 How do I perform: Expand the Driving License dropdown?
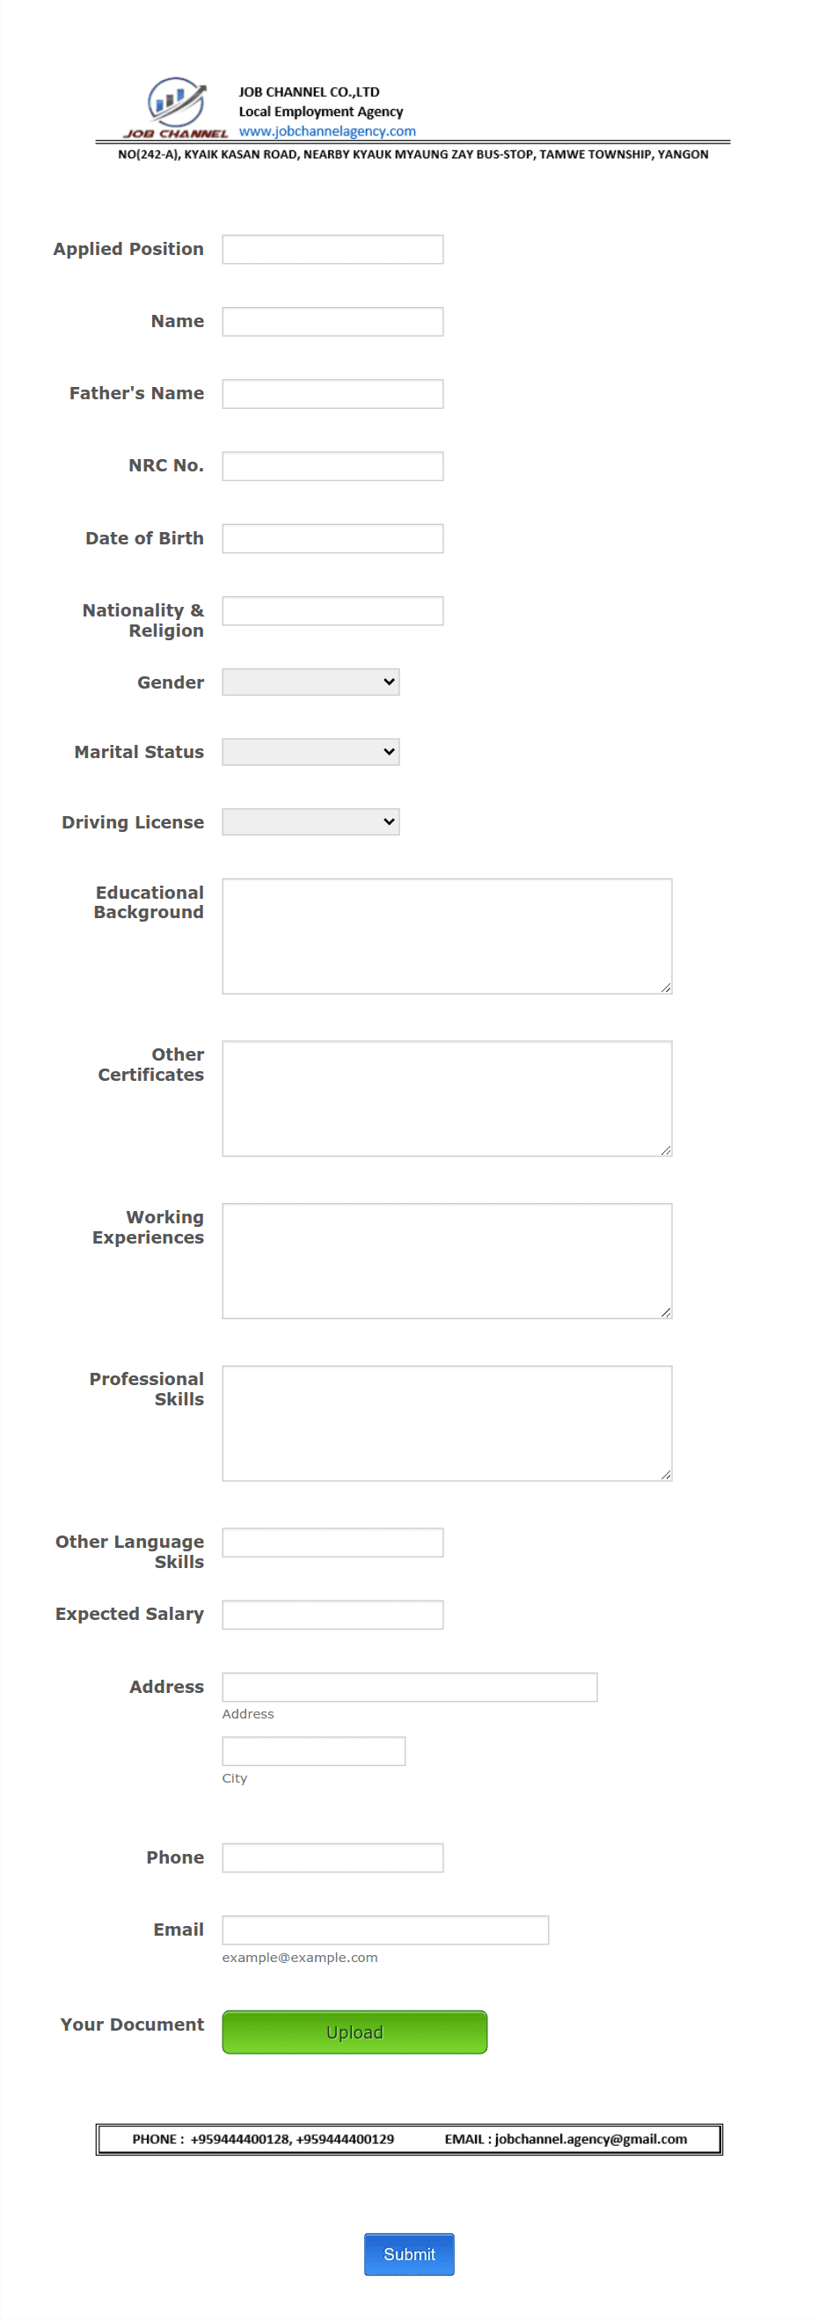pyautogui.click(x=310, y=821)
